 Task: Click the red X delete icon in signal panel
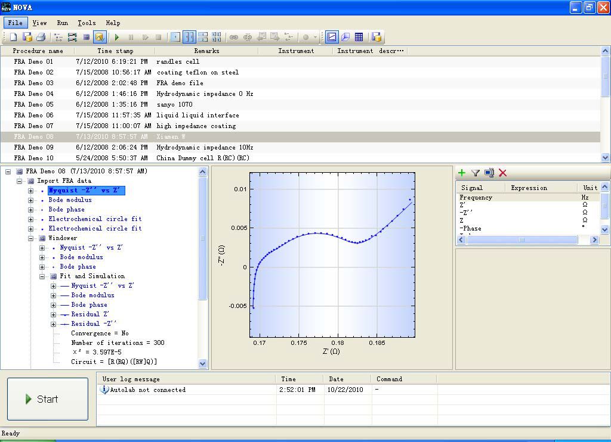[502, 173]
